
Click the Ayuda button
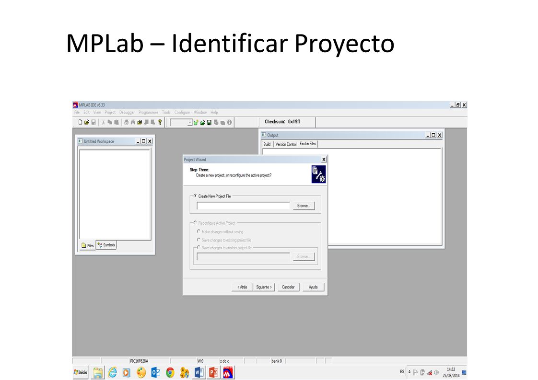pos(313,287)
